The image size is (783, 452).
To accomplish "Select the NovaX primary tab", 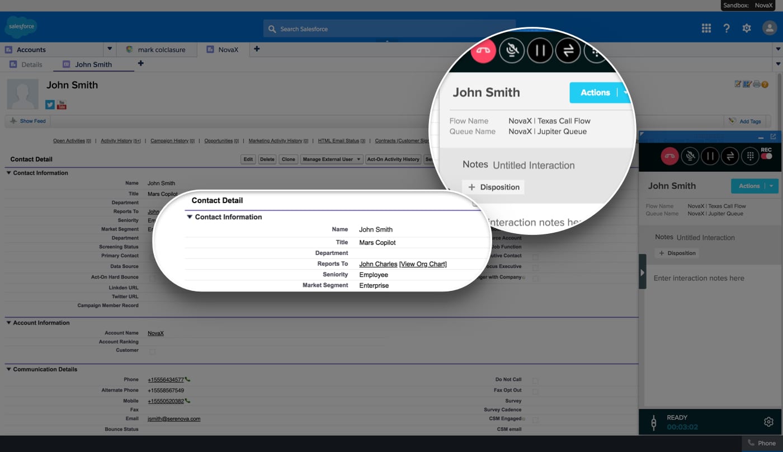I will pyautogui.click(x=223, y=49).
